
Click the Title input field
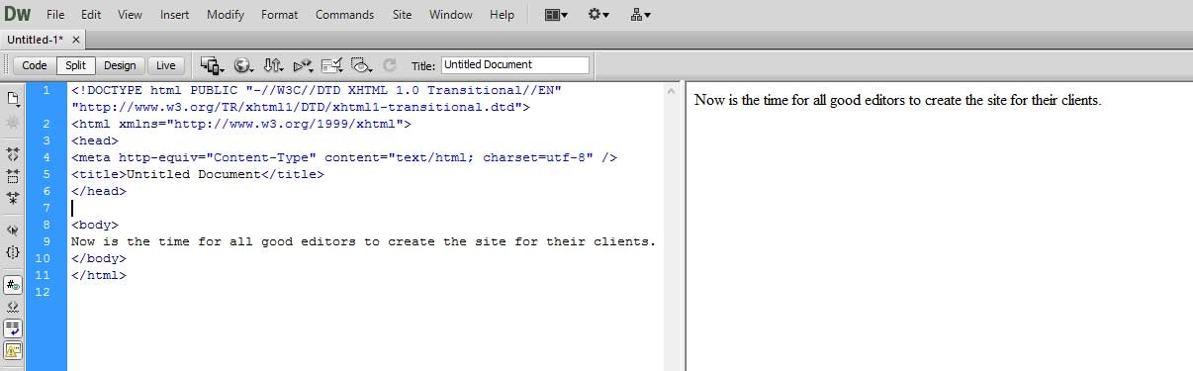click(514, 65)
